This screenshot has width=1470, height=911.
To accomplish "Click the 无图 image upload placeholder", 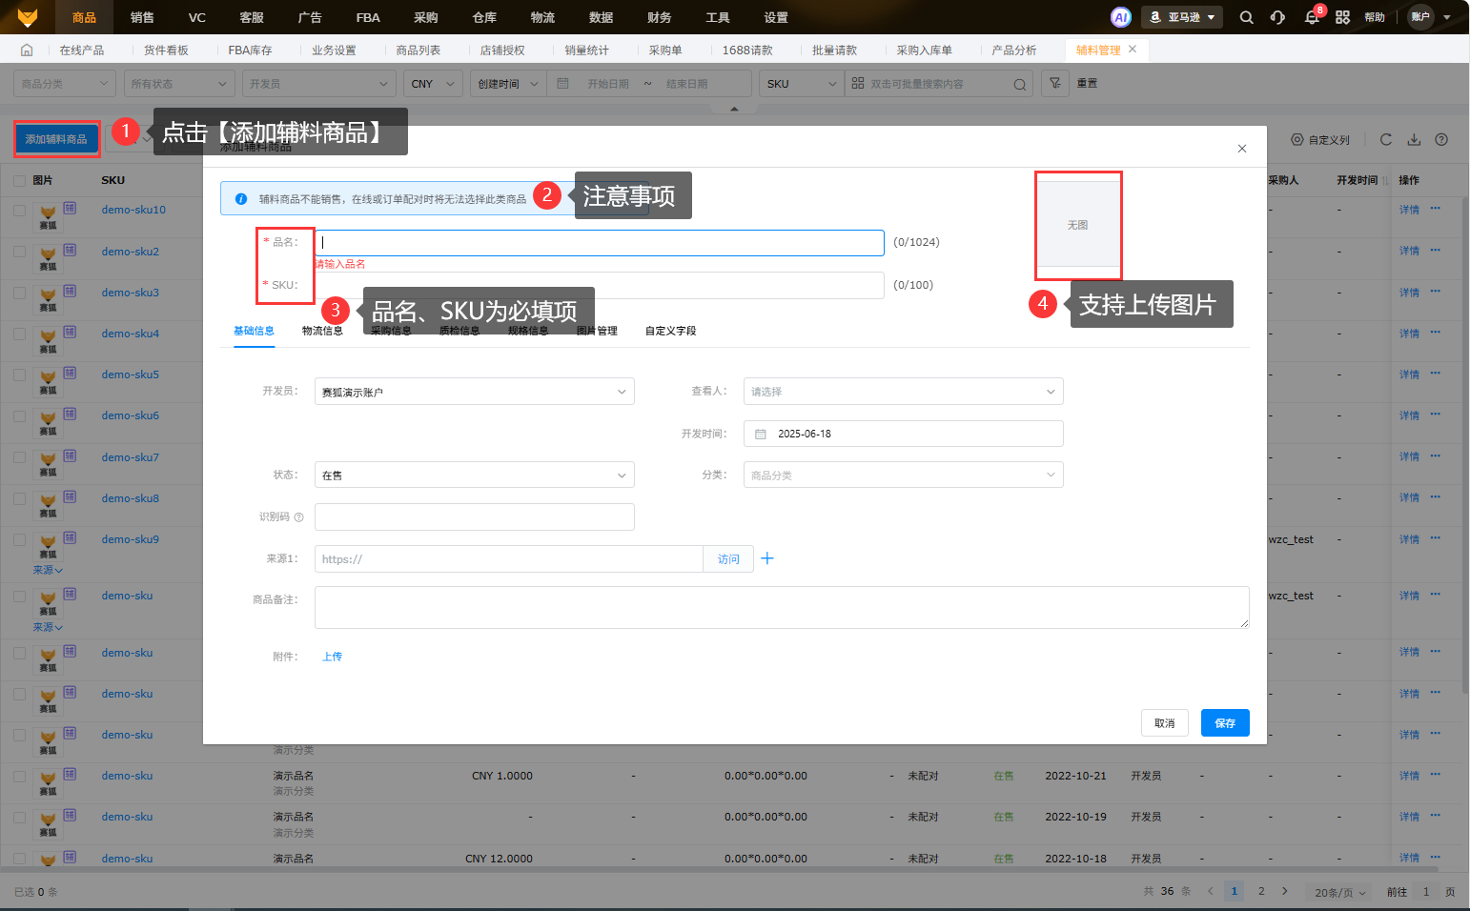I will pos(1077,225).
